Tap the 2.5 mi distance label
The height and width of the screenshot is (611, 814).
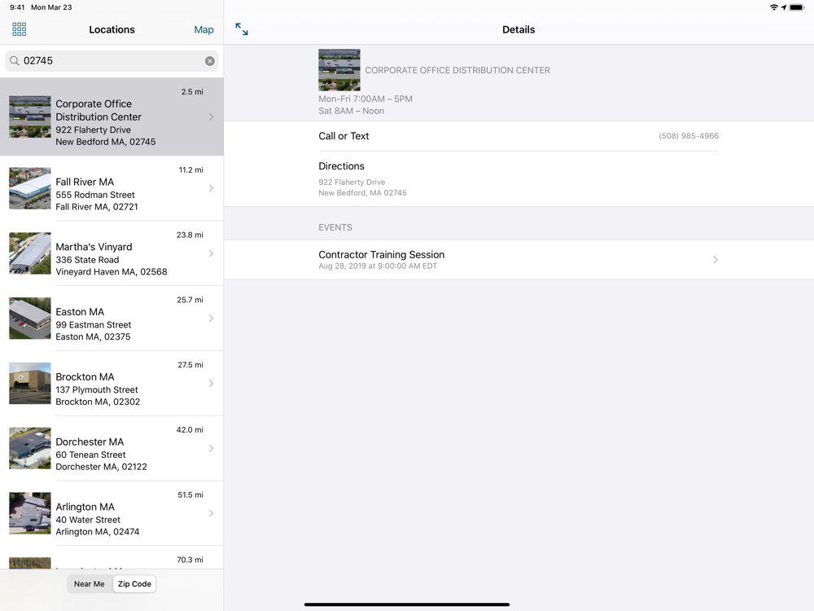[x=192, y=92]
